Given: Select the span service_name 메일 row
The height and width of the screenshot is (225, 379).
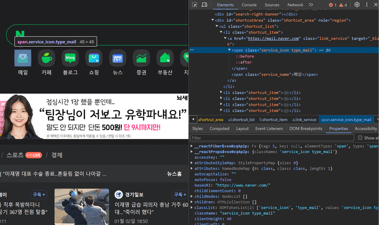Looking at the screenshot, I should [274, 74].
